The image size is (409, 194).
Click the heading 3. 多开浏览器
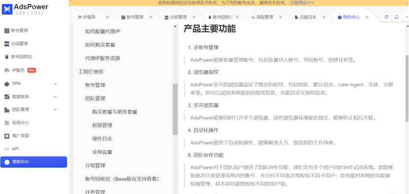pos(203,105)
